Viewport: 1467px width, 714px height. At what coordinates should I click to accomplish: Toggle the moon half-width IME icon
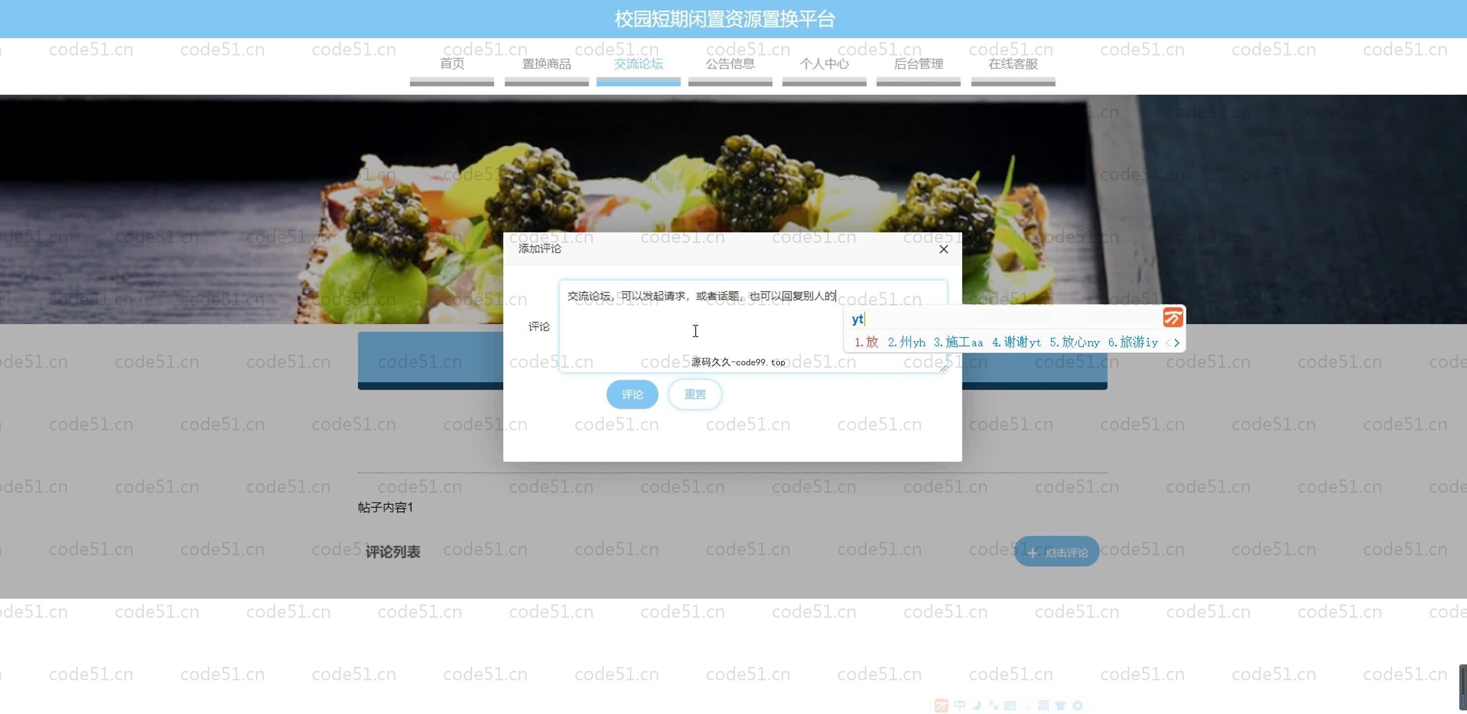(x=977, y=706)
